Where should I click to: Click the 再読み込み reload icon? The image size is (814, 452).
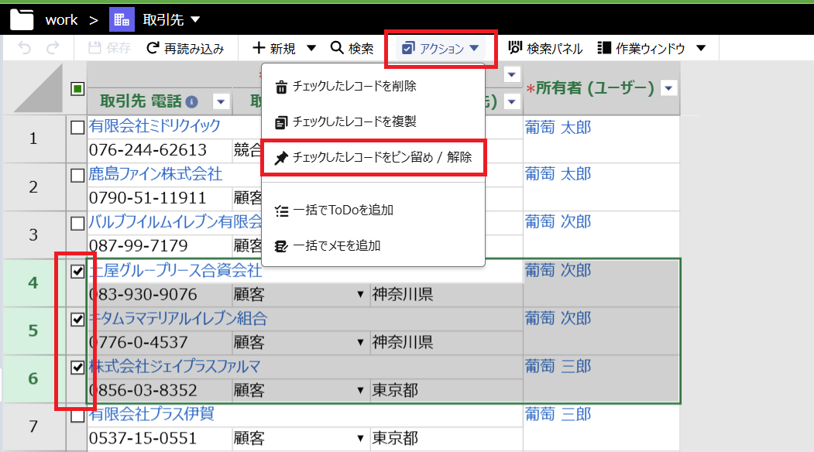click(x=153, y=48)
